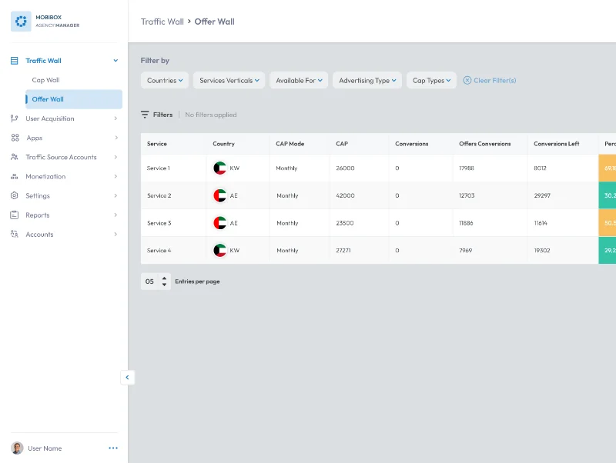
Task: Expand the Services Verticals filter
Action: (x=228, y=80)
